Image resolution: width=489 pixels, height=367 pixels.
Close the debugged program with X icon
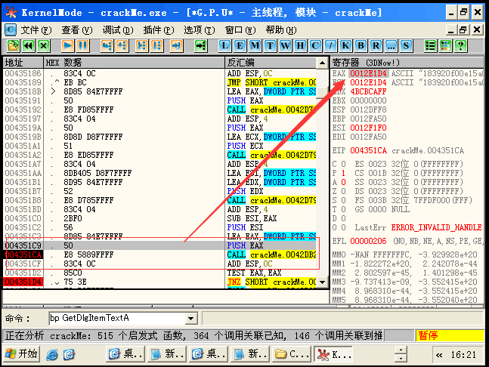[x=44, y=46]
